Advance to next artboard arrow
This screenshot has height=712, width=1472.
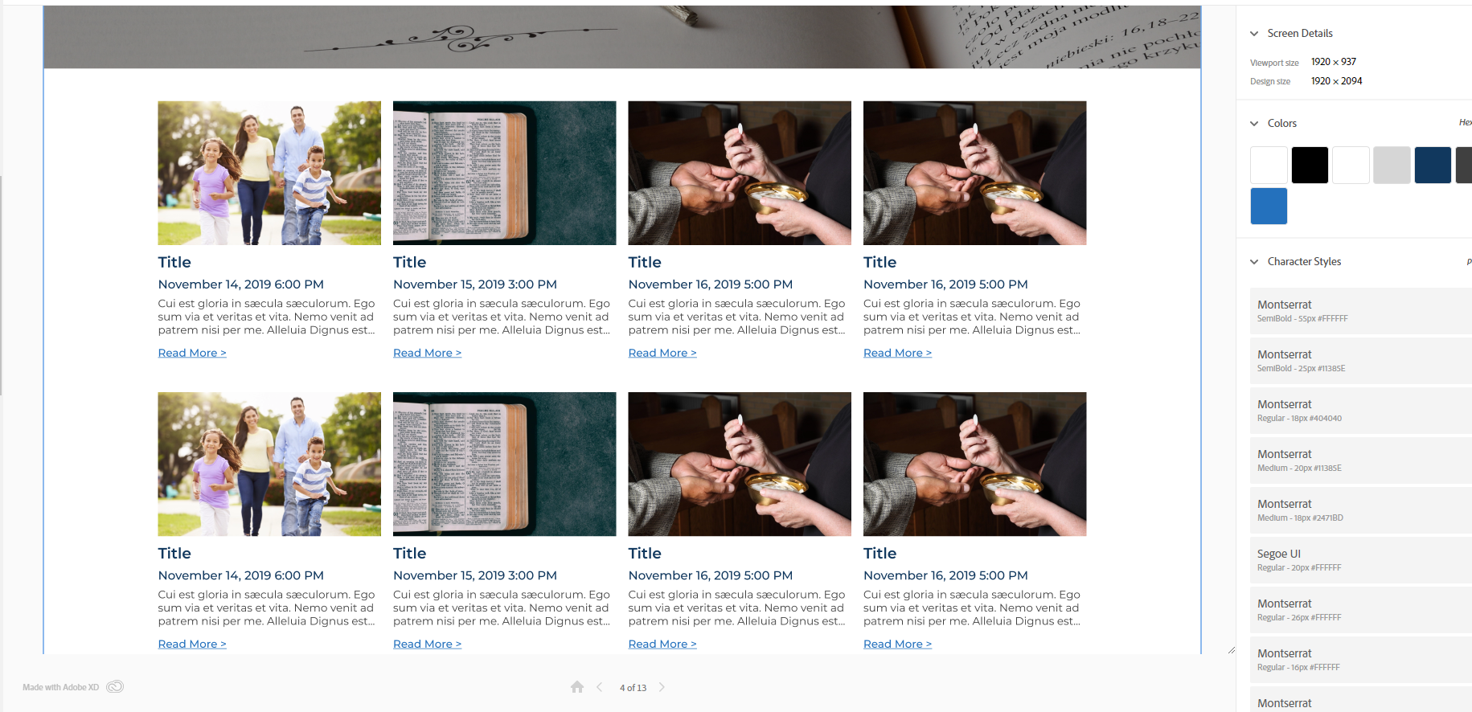pos(662,687)
